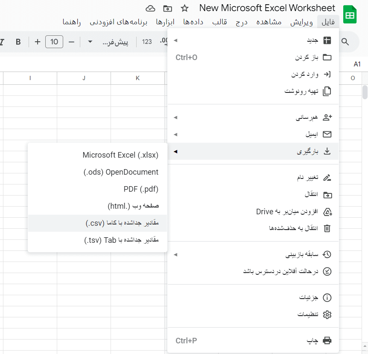Expand the جدید submenu arrow
The height and width of the screenshot is (354, 368).
coord(175,40)
